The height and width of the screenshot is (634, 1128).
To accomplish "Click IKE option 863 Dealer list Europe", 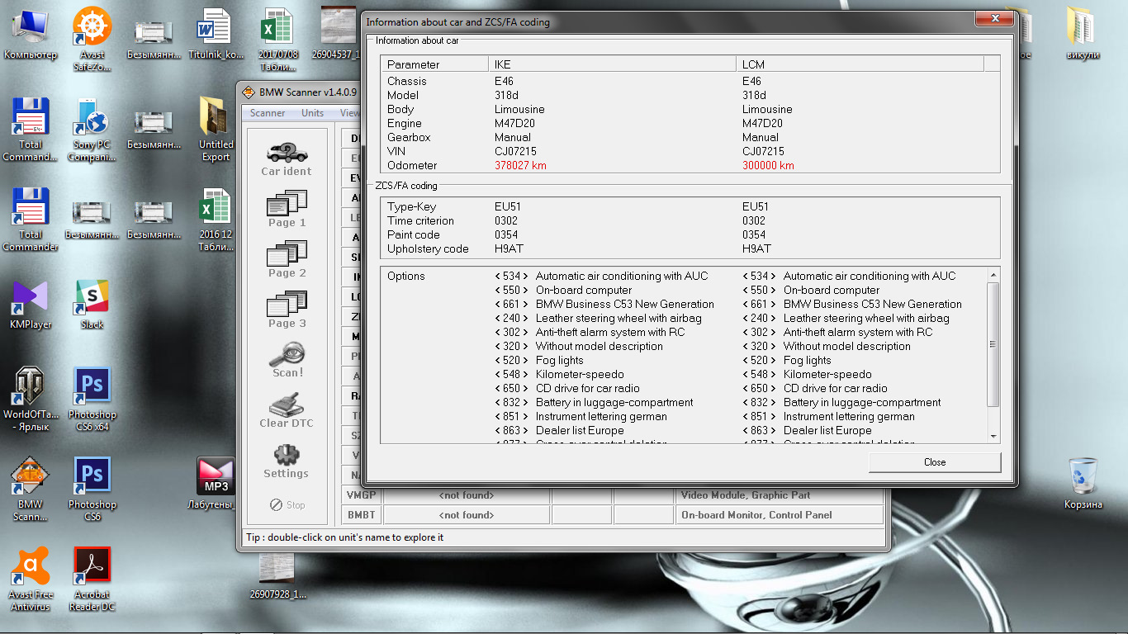I will pos(559,431).
